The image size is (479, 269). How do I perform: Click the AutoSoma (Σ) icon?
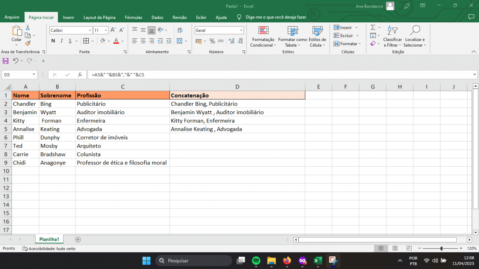[x=373, y=27]
